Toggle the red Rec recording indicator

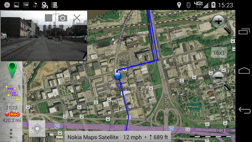coord(12,114)
